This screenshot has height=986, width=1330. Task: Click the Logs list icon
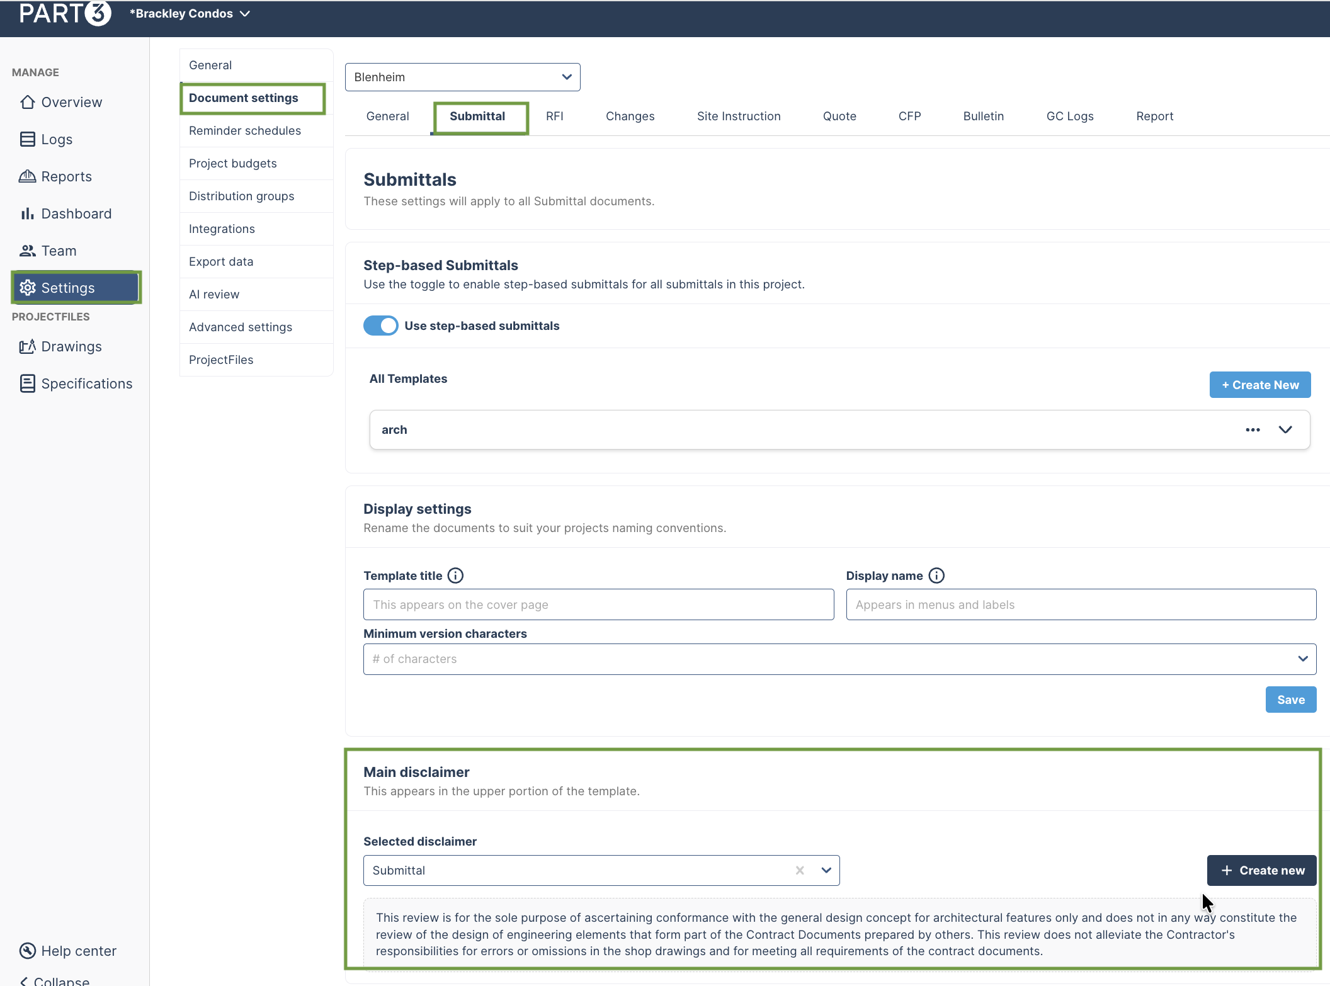[27, 139]
